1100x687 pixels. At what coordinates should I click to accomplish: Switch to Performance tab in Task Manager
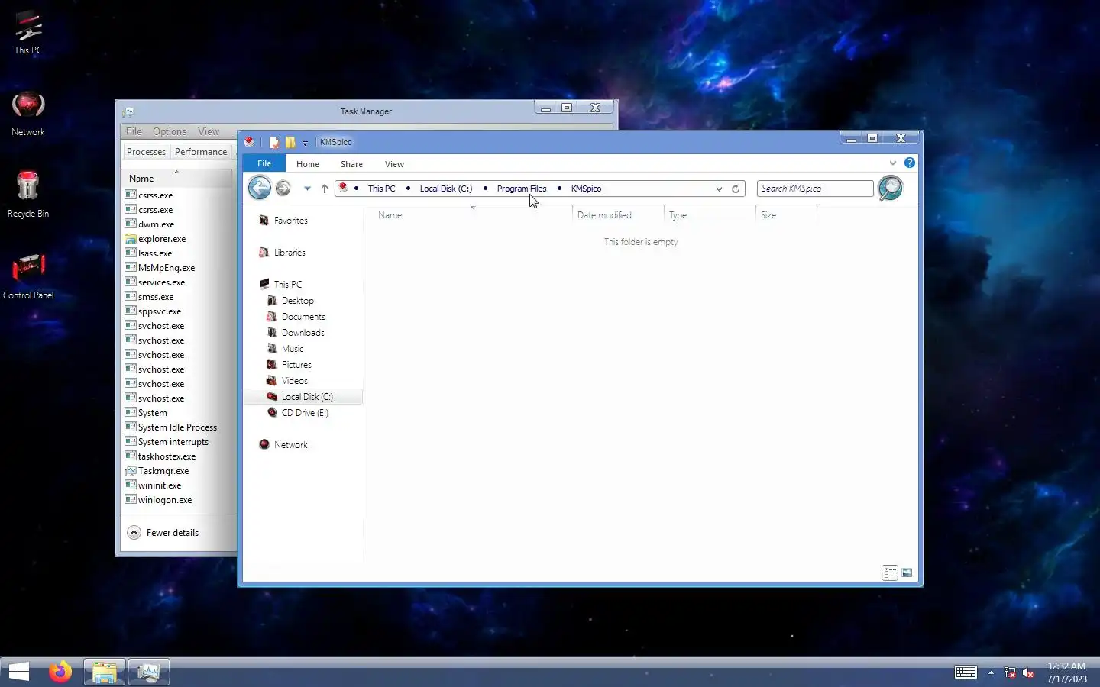201,152
